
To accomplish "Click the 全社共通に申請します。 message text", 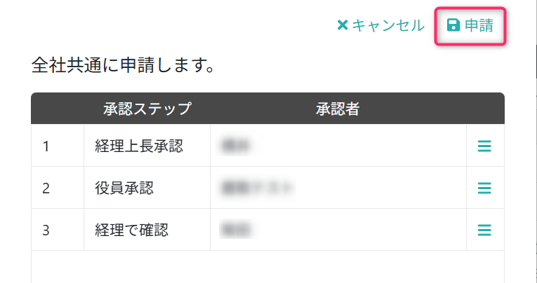I will (x=123, y=66).
